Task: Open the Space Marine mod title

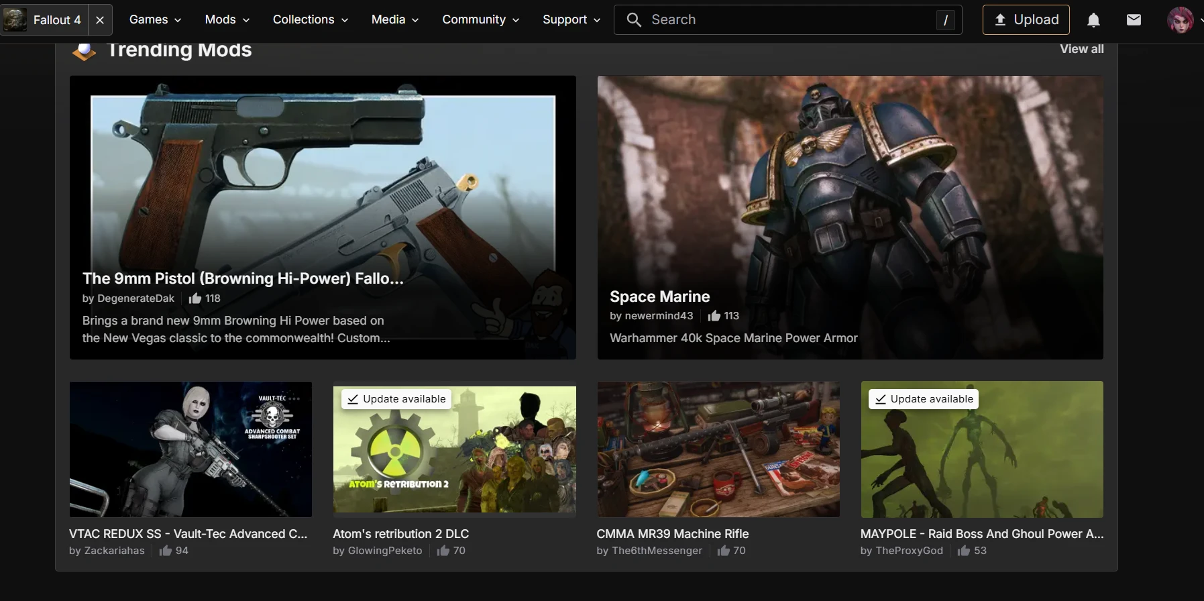Action: point(660,296)
